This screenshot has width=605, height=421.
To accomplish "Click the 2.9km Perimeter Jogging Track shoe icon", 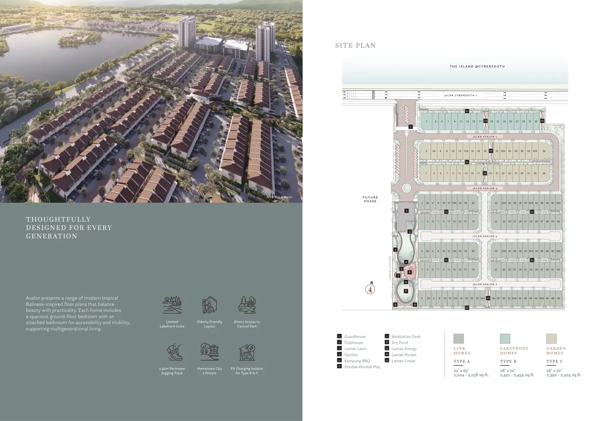I will pyautogui.click(x=174, y=352).
